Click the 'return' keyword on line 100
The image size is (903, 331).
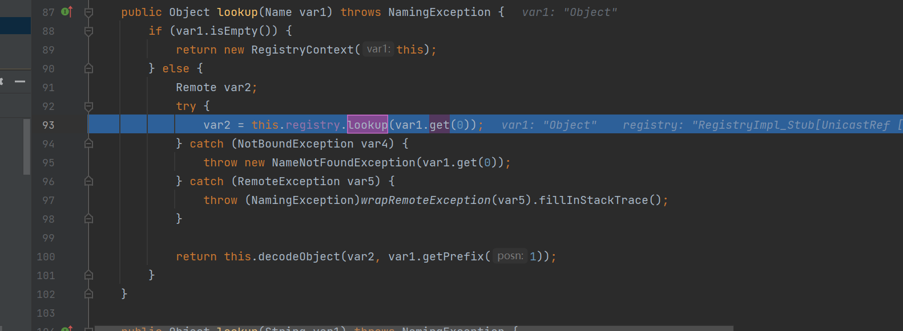196,256
